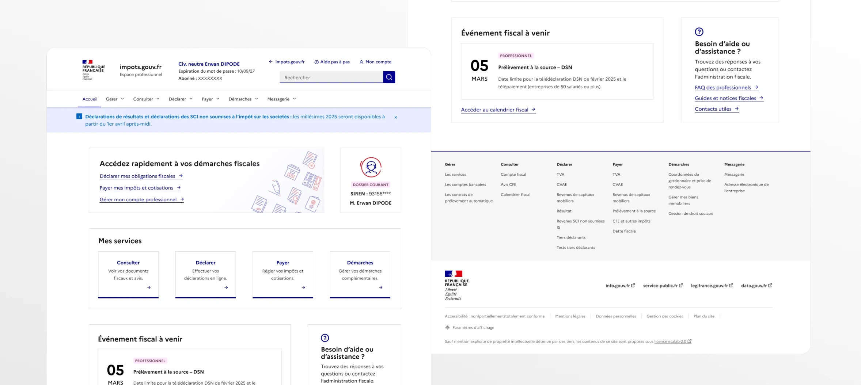Expand the Déclarer dropdown menu
Screen dimensions: 861x385
coord(180,99)
